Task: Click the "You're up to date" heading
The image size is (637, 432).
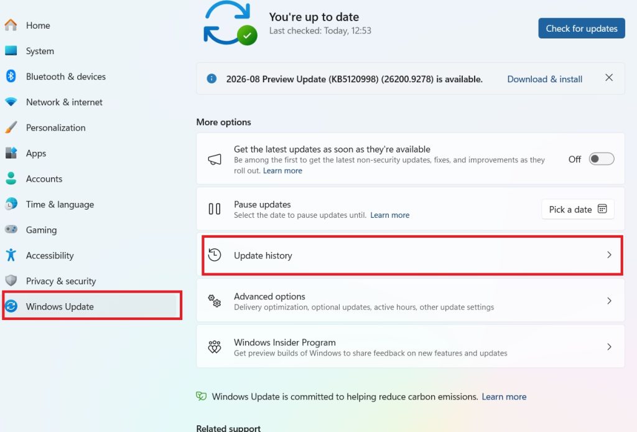Action: click(x=314, y=17)
